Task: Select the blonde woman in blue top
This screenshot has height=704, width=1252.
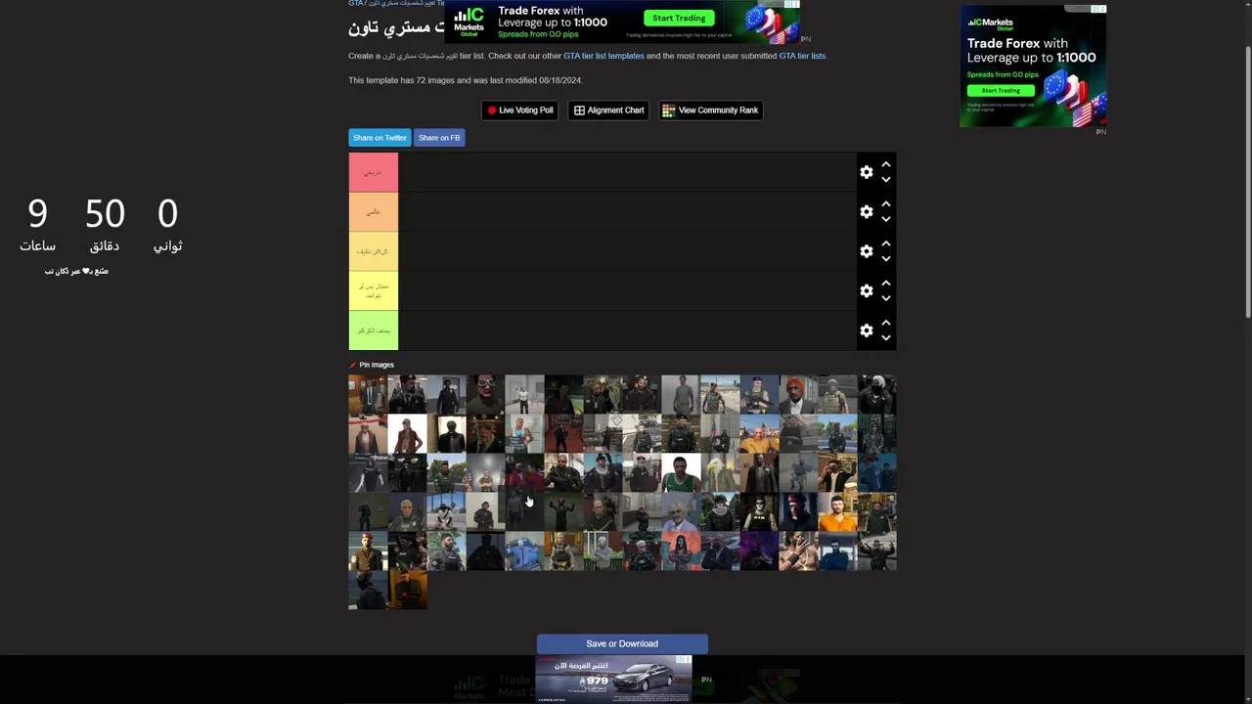Action: (x=524, y=434)
